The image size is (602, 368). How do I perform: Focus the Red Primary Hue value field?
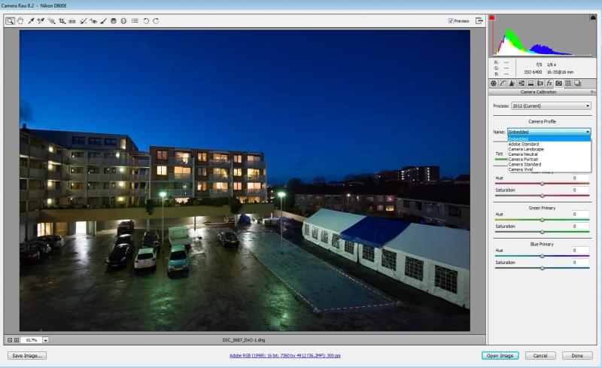point(580,178)
